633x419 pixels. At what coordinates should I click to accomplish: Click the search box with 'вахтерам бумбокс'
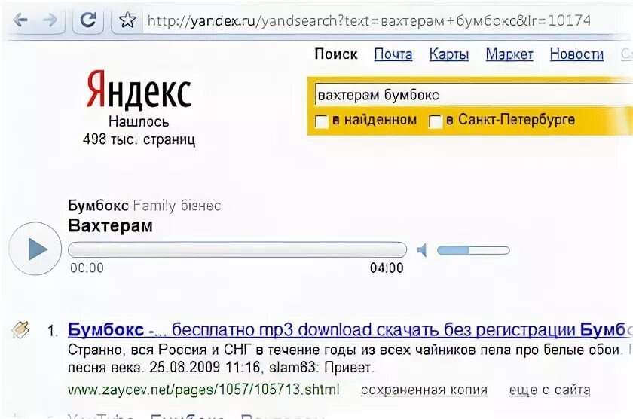pyautogui.click(x=472, y=95)
